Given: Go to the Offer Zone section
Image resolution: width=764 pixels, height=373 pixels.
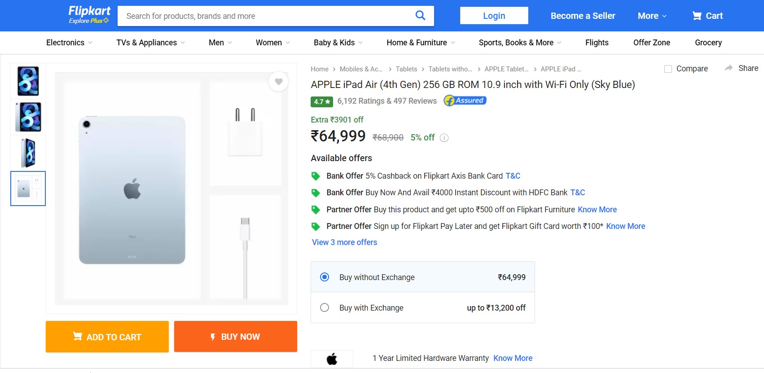Looking at the screenshot, I should [651, 43].
